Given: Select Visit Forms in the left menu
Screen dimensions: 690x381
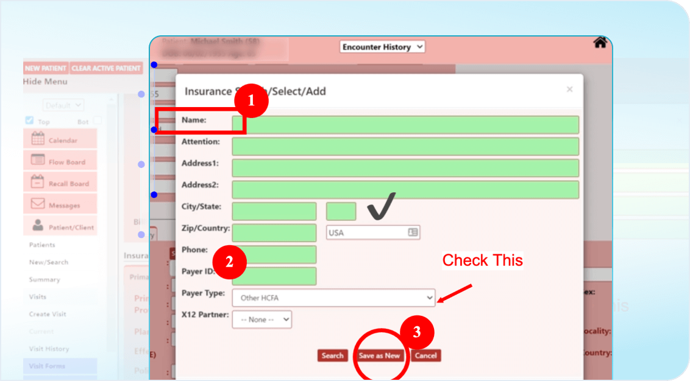Looking at the screenshot, I should [x=47, y=366].
